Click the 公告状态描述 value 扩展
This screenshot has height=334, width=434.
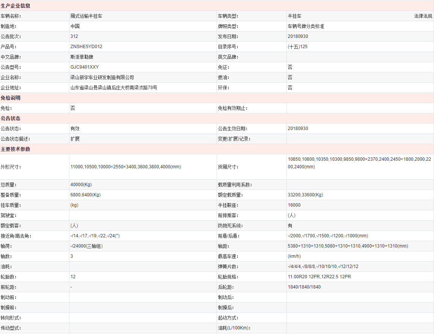coord(75,139)
